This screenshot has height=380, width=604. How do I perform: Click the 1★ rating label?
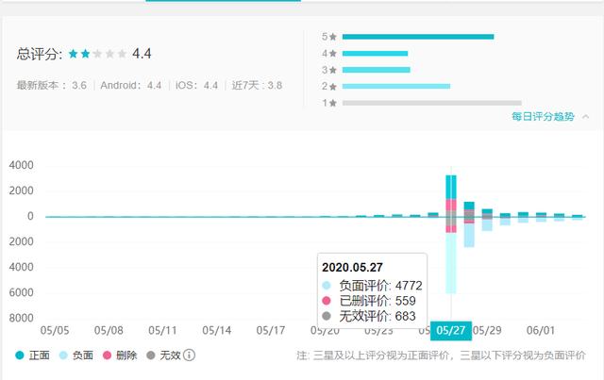click(328, 103)
